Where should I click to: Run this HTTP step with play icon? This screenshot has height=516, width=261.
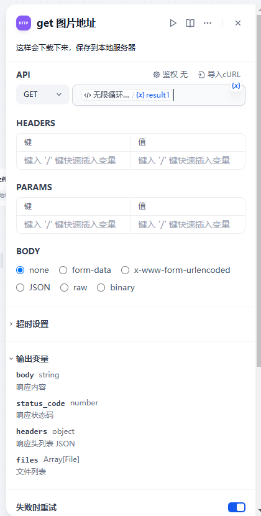tap(173, 23)
